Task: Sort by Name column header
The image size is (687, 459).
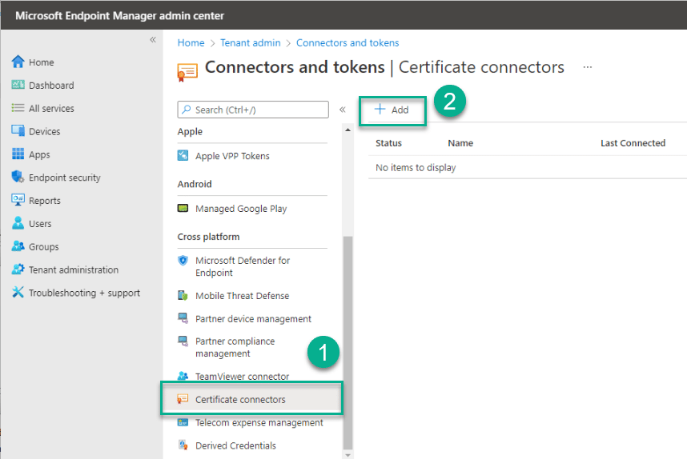Action: coord(460,143)
